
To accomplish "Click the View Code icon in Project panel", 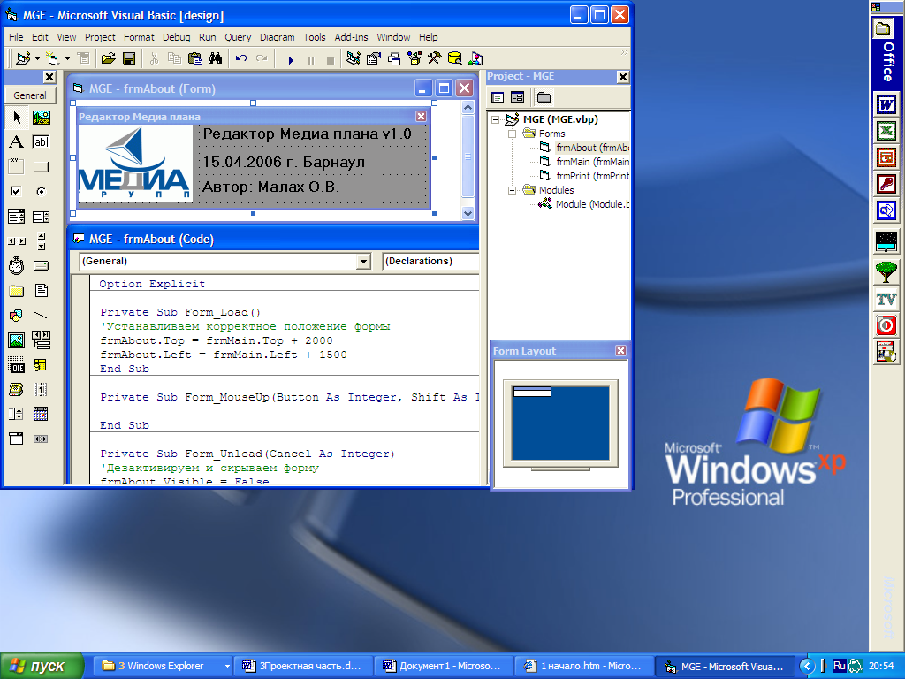I will 498,97.
